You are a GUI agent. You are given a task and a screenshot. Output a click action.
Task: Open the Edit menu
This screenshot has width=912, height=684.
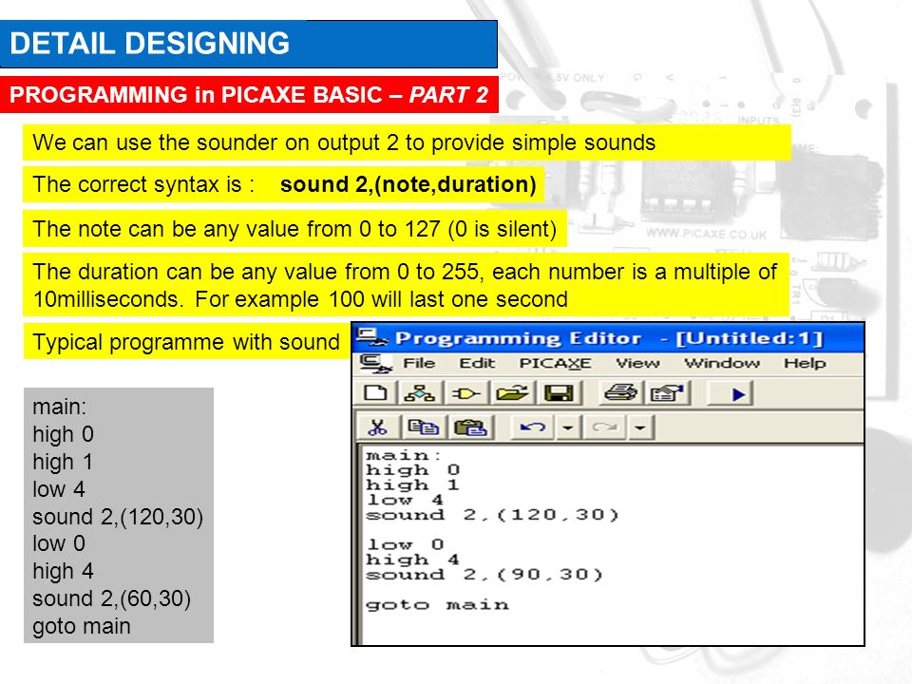coord(477,363)
